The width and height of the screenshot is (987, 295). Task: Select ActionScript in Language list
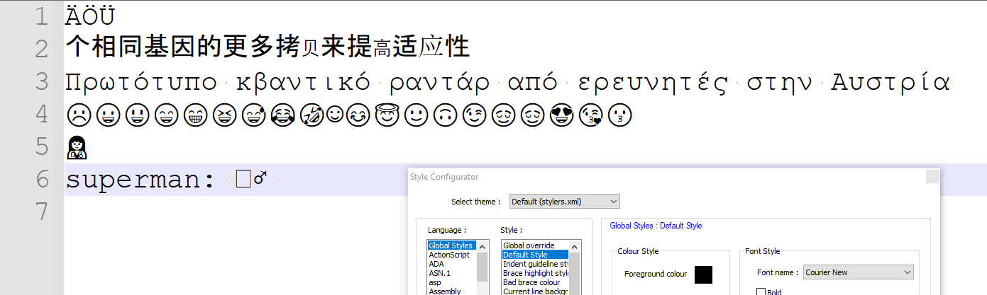pos(449,255)
